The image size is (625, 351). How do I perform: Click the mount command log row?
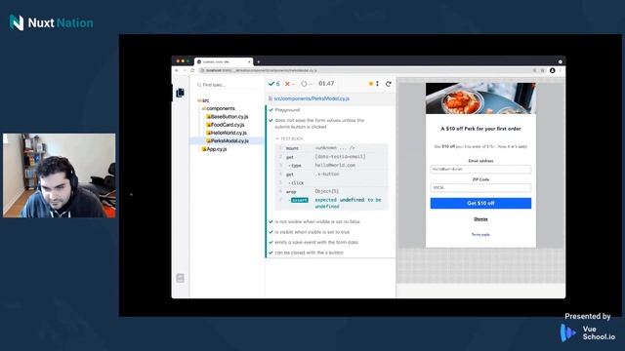[332, 148]
